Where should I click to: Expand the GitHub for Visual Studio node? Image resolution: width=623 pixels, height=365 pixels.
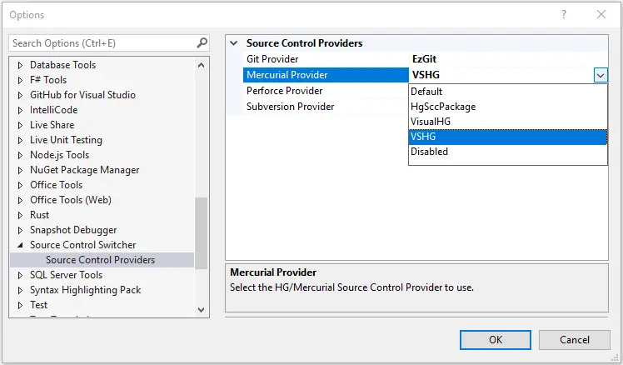click(20, 95)
